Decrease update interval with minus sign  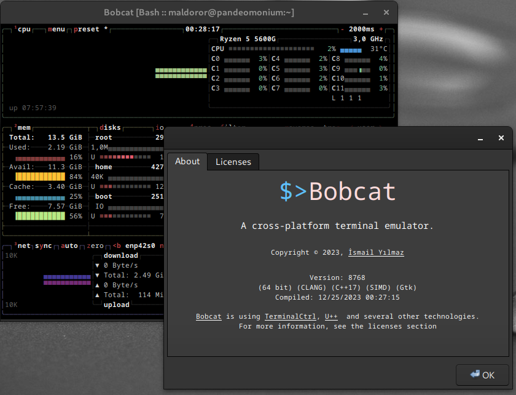(x=342, y=29)
